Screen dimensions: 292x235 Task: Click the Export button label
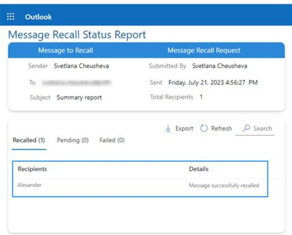pos(184,128)
